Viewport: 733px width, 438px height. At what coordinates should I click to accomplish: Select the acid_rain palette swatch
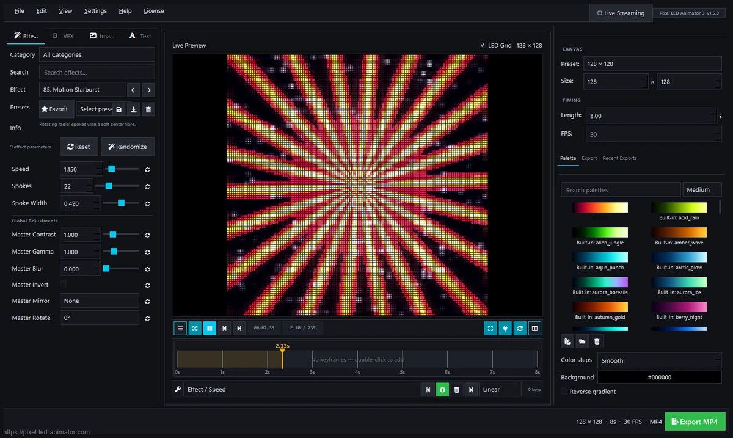[x=679, y=208]
